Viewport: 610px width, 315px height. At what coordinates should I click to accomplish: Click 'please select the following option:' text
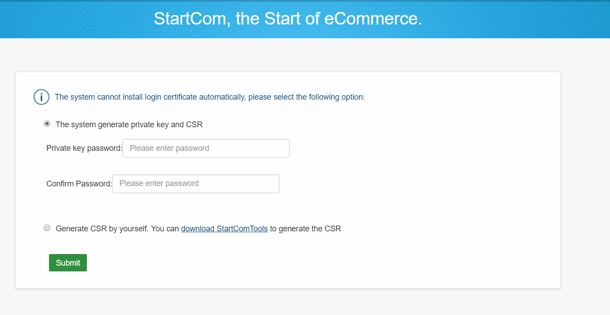(307, 97)
